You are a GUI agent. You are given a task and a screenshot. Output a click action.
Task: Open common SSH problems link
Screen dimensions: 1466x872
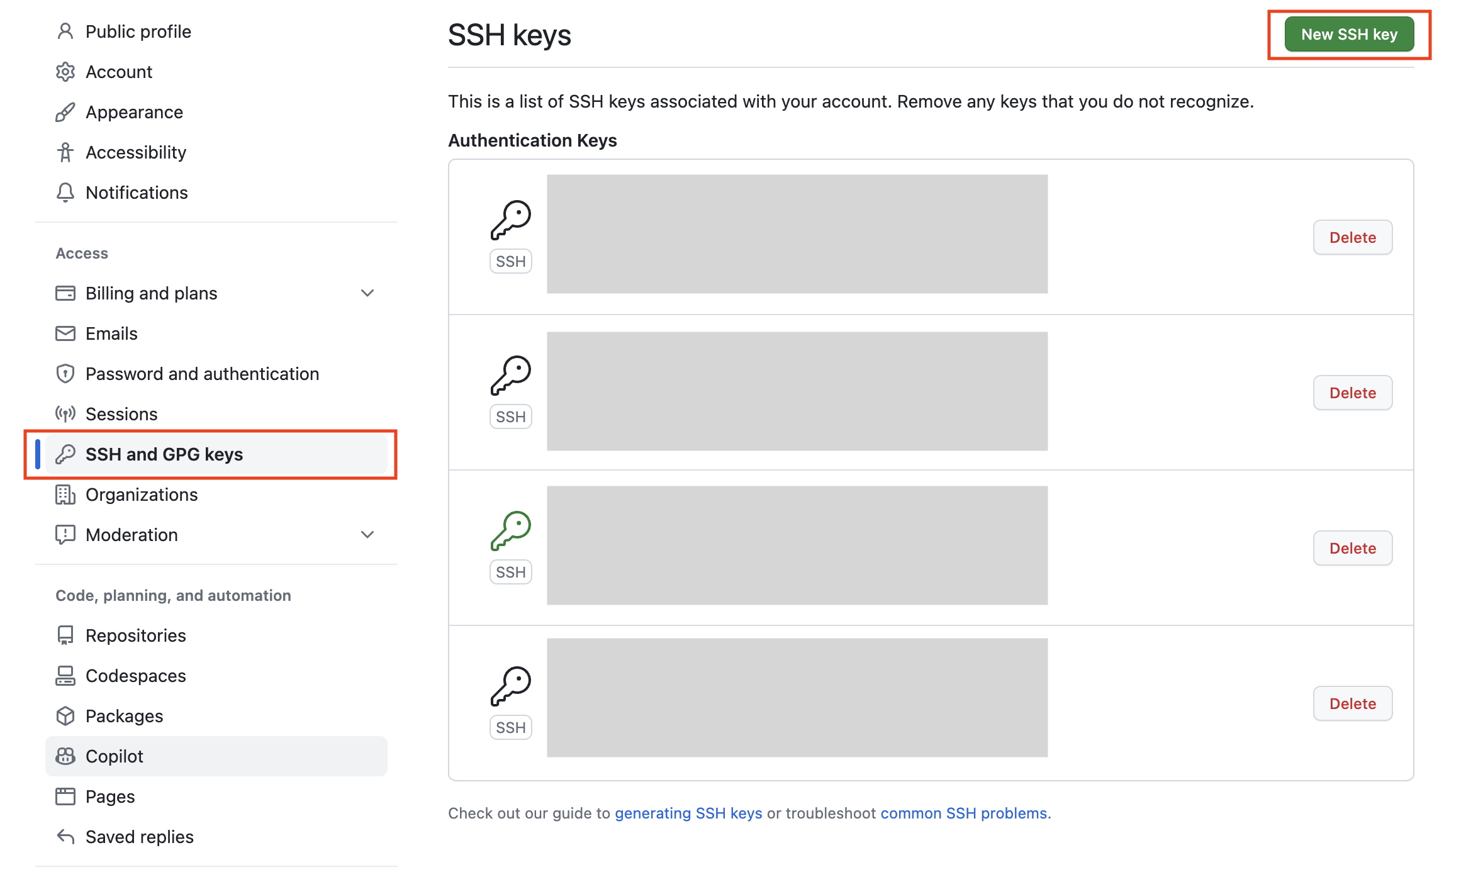click(963, 813)
